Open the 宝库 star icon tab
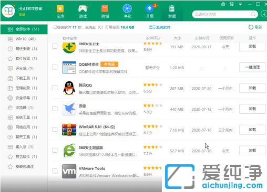The width and height of the screenshot is (267, 192). (60, 12)
